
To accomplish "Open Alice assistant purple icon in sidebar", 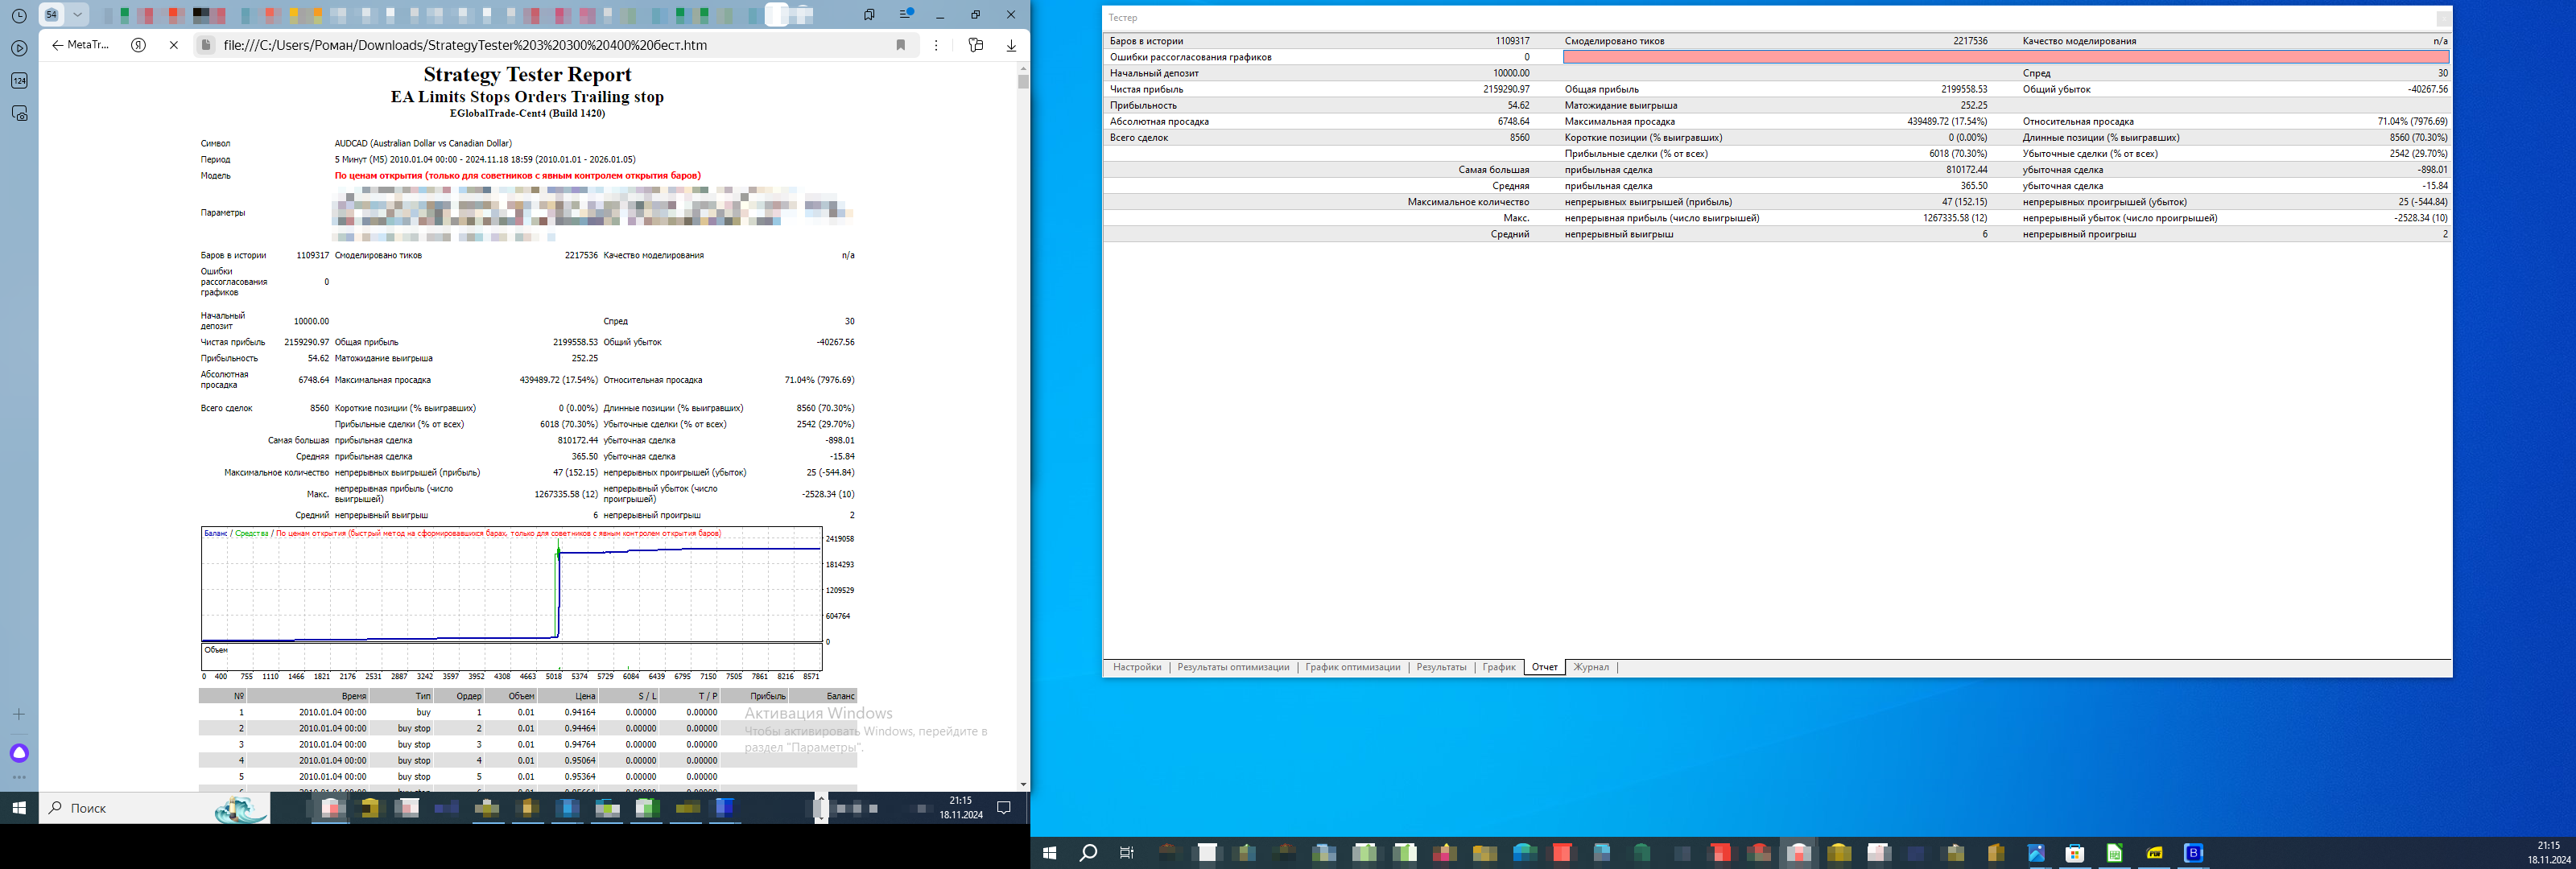I will tap(19, 753).
